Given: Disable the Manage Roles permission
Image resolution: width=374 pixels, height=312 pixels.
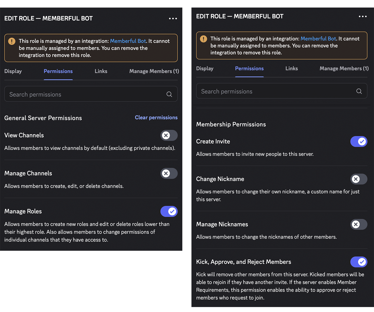Looking at the screenshot, I should pos(169,211).
